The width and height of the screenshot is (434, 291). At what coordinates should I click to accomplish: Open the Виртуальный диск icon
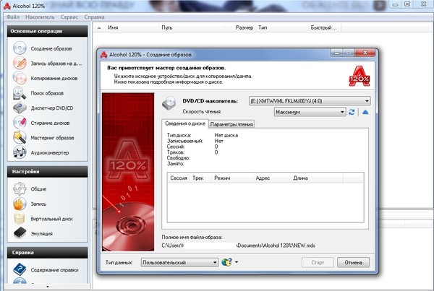tap(20, 219)
